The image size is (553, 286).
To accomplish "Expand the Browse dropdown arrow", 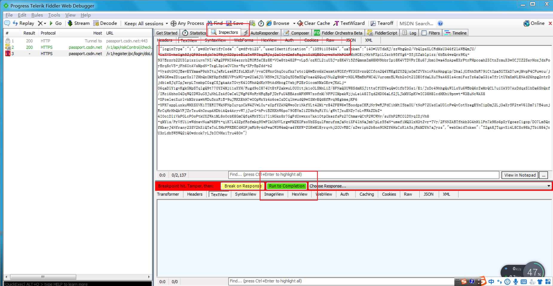I will tap(294, 23).
